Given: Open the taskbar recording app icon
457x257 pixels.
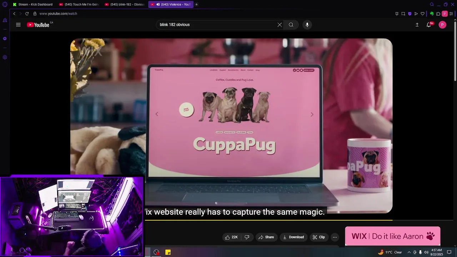Looking at the screenshot, I should click(x=156, y=252).
